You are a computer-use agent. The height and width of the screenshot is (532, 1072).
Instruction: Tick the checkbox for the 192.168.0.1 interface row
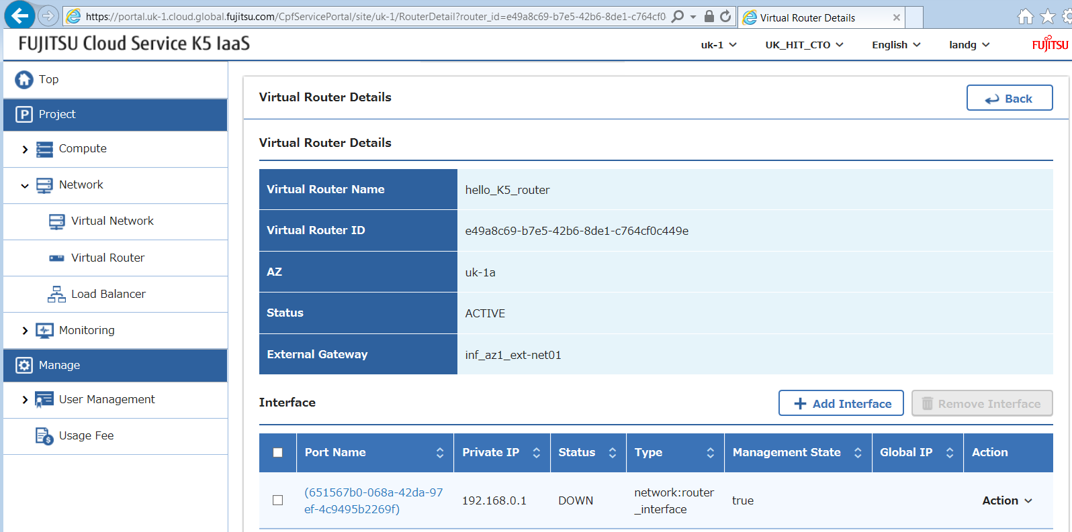[x=277, y=500]
